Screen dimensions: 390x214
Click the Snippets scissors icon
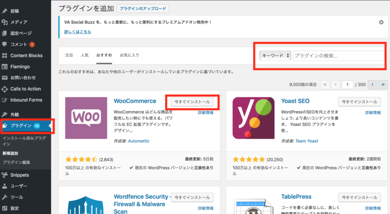click(4, 175)
